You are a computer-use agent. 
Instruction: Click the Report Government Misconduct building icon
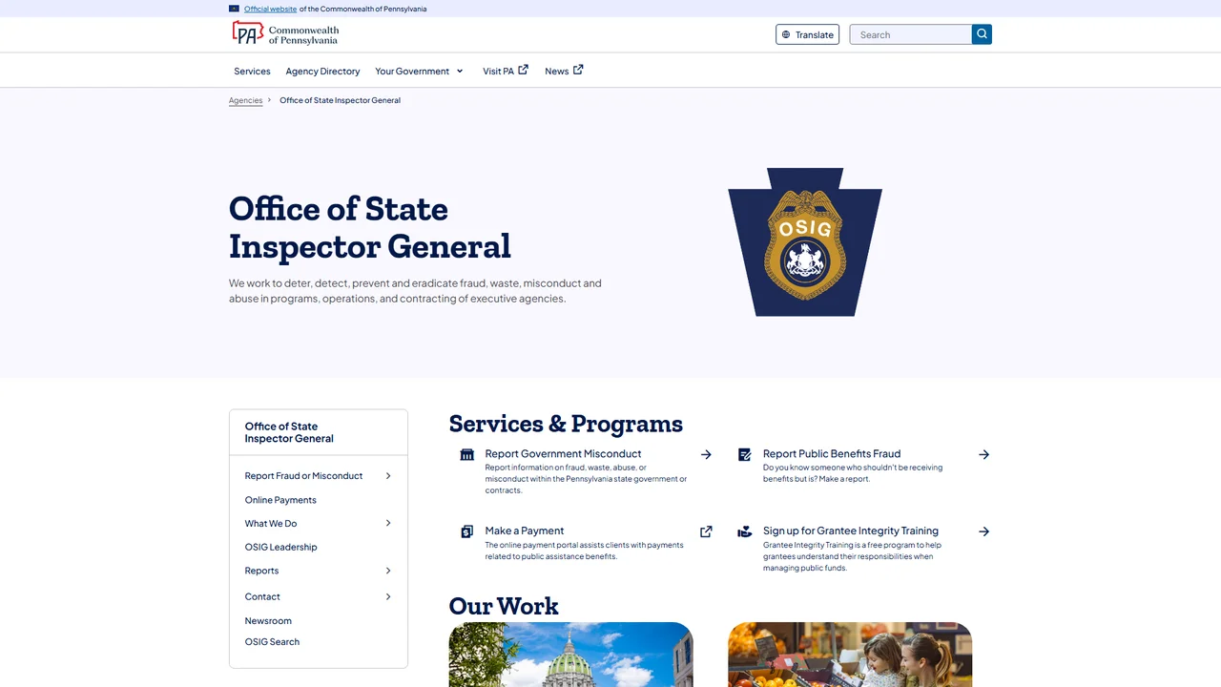466,454
